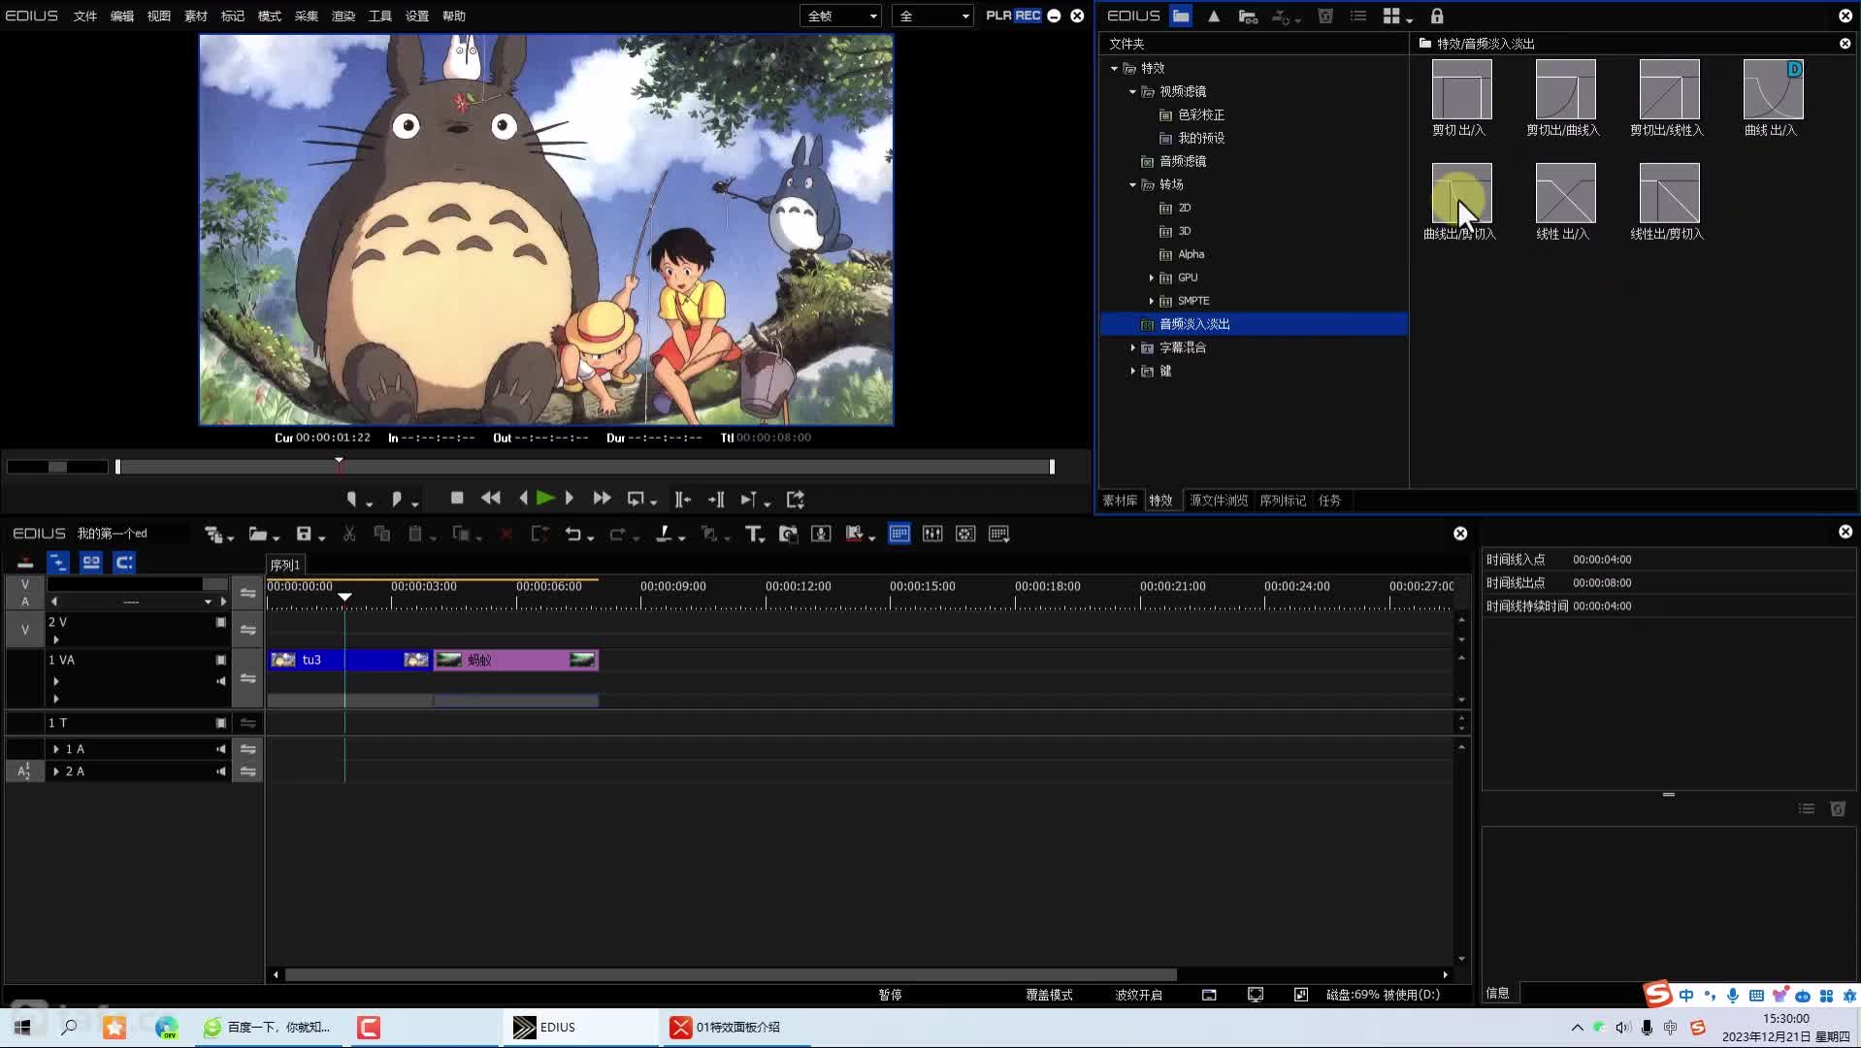
Task: Click the Delete red X icon
Action: pos(506,534)
